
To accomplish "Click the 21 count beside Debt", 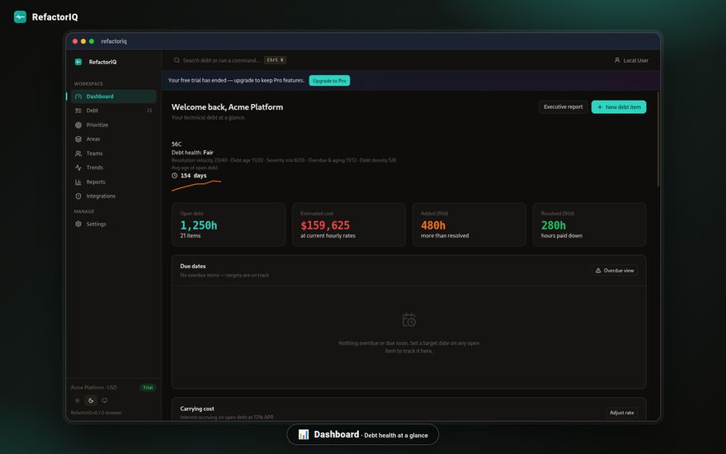I will 149,111.
